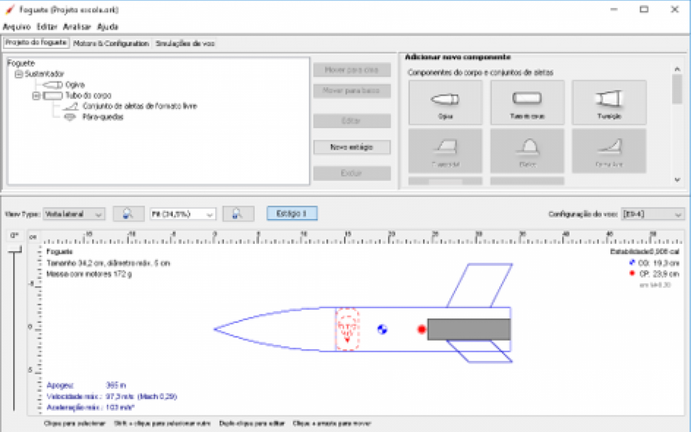The image size is (691, 432).
Task: Collapse the Sustentador tree node
Action: tap(18, 74)
